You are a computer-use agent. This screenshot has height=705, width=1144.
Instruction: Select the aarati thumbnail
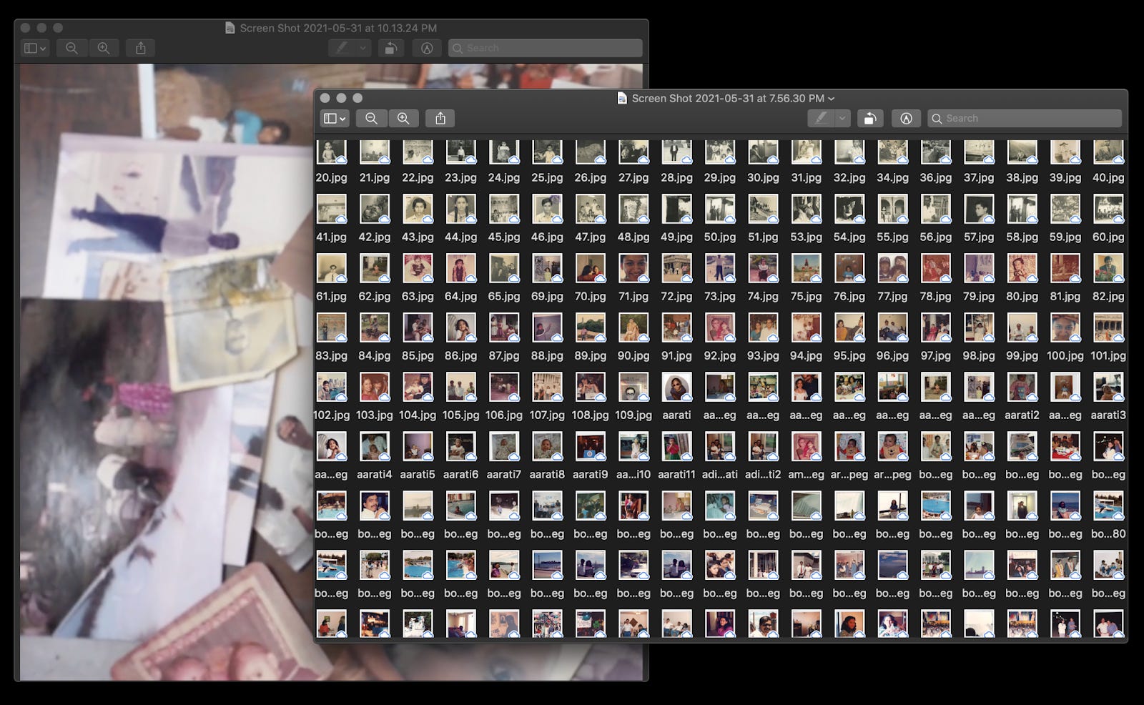coord(676,387)
